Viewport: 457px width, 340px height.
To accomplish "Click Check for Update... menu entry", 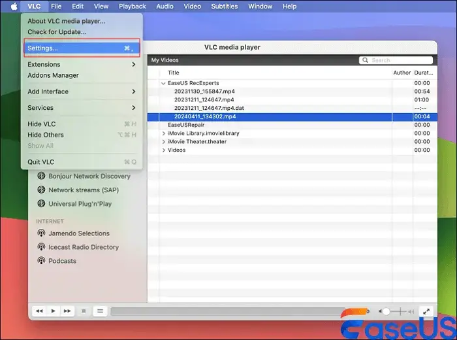I will coord(57,31).
